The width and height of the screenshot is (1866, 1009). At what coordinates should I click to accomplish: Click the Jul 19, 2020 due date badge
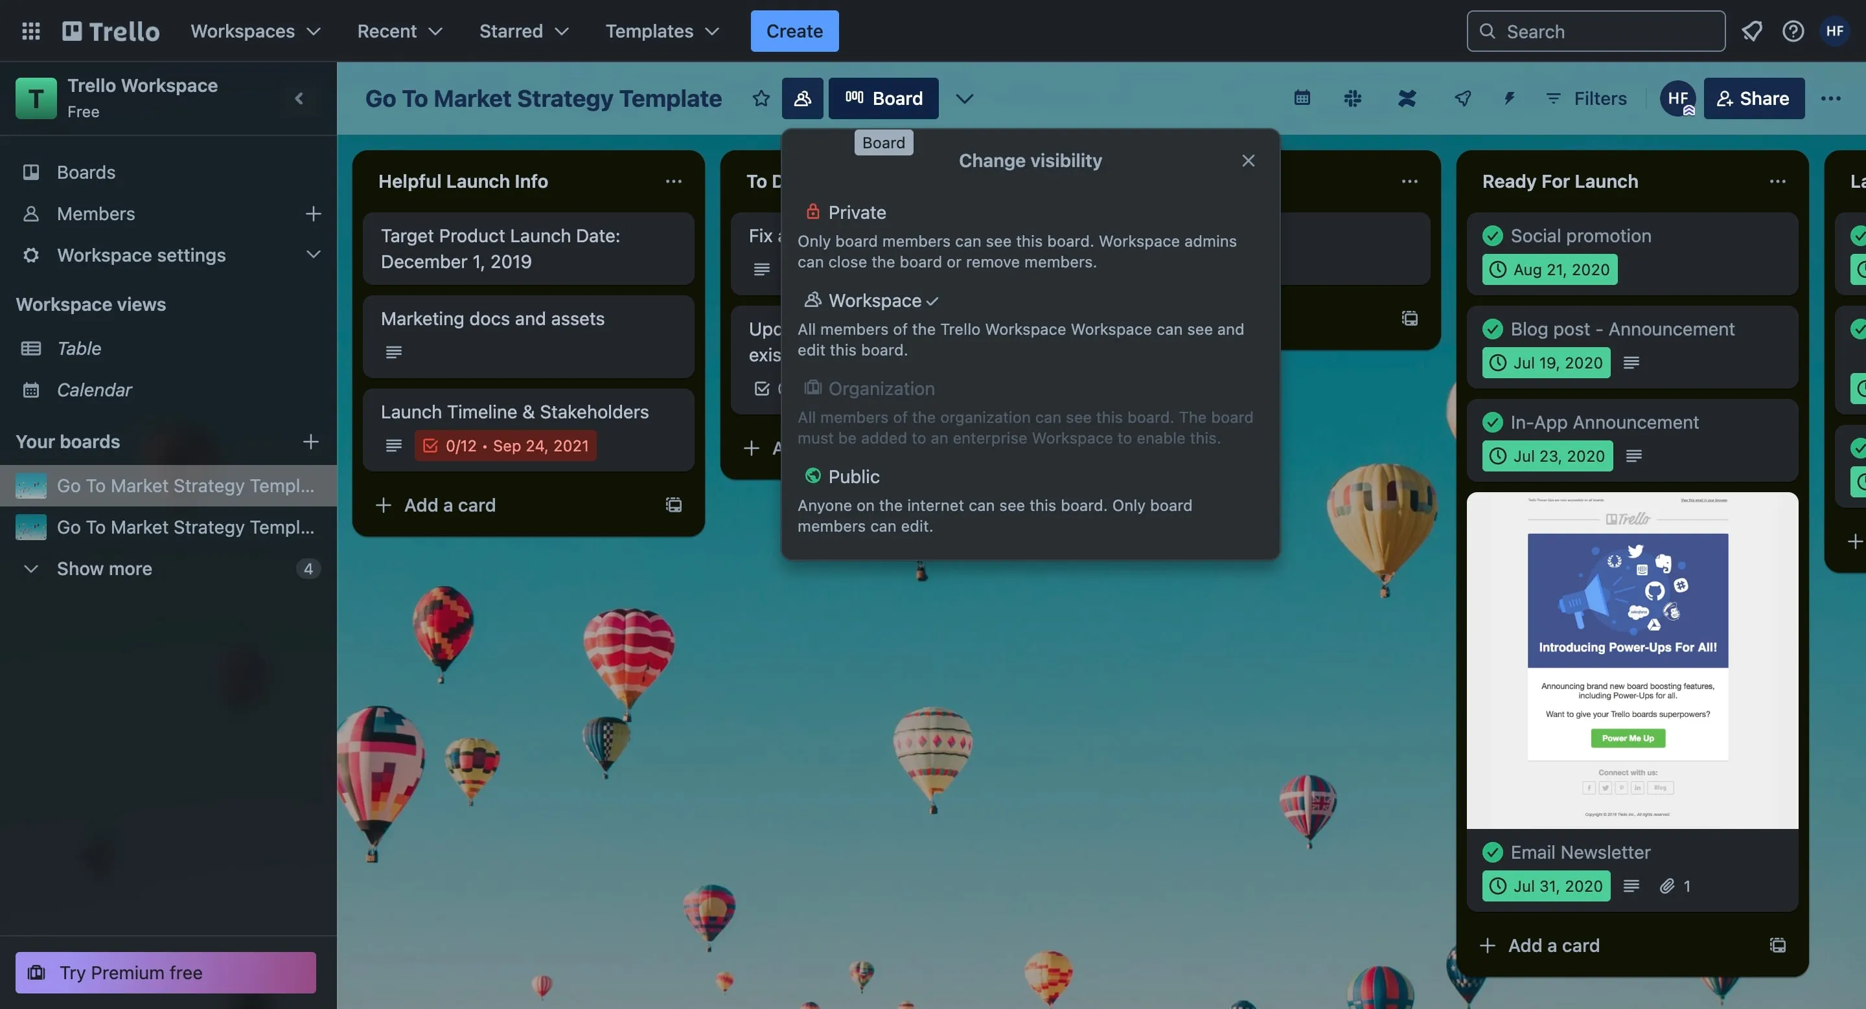coord(1546,363)
